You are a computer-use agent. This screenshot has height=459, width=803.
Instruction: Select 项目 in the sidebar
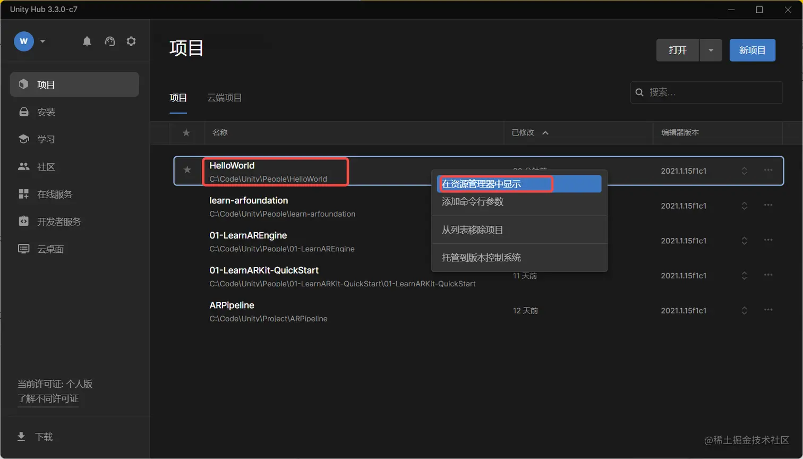(74, 84)
